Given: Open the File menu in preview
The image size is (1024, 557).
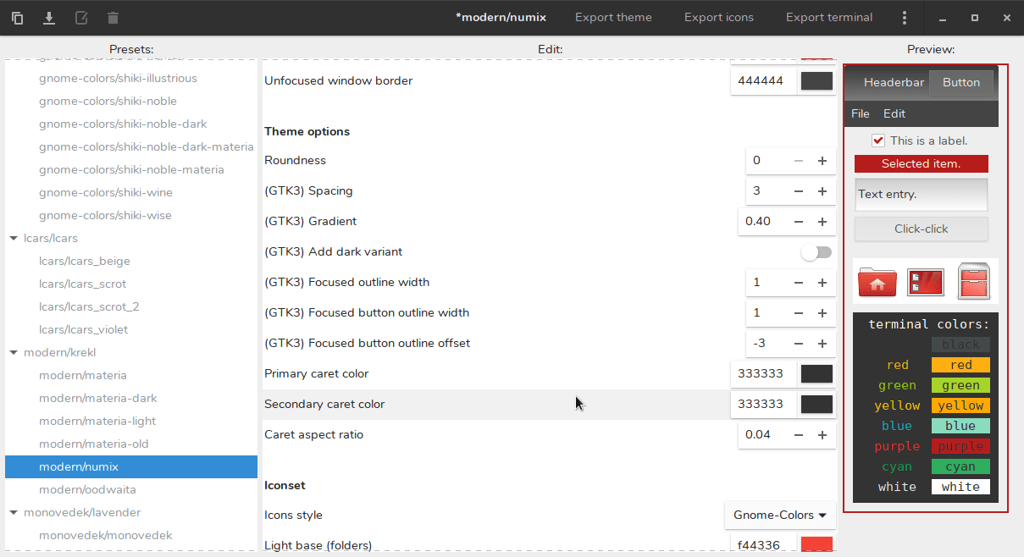Looking at the screenshot, I should coord(860,113).
